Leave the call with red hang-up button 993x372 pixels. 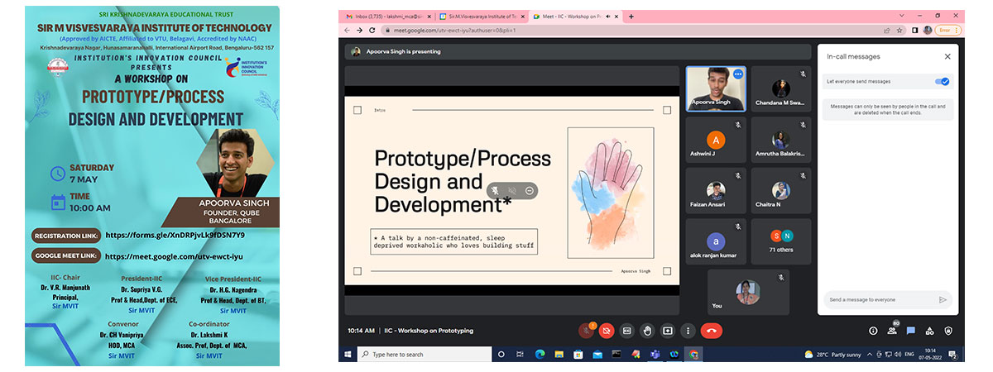pyautogui.click(x=711, y=330)
